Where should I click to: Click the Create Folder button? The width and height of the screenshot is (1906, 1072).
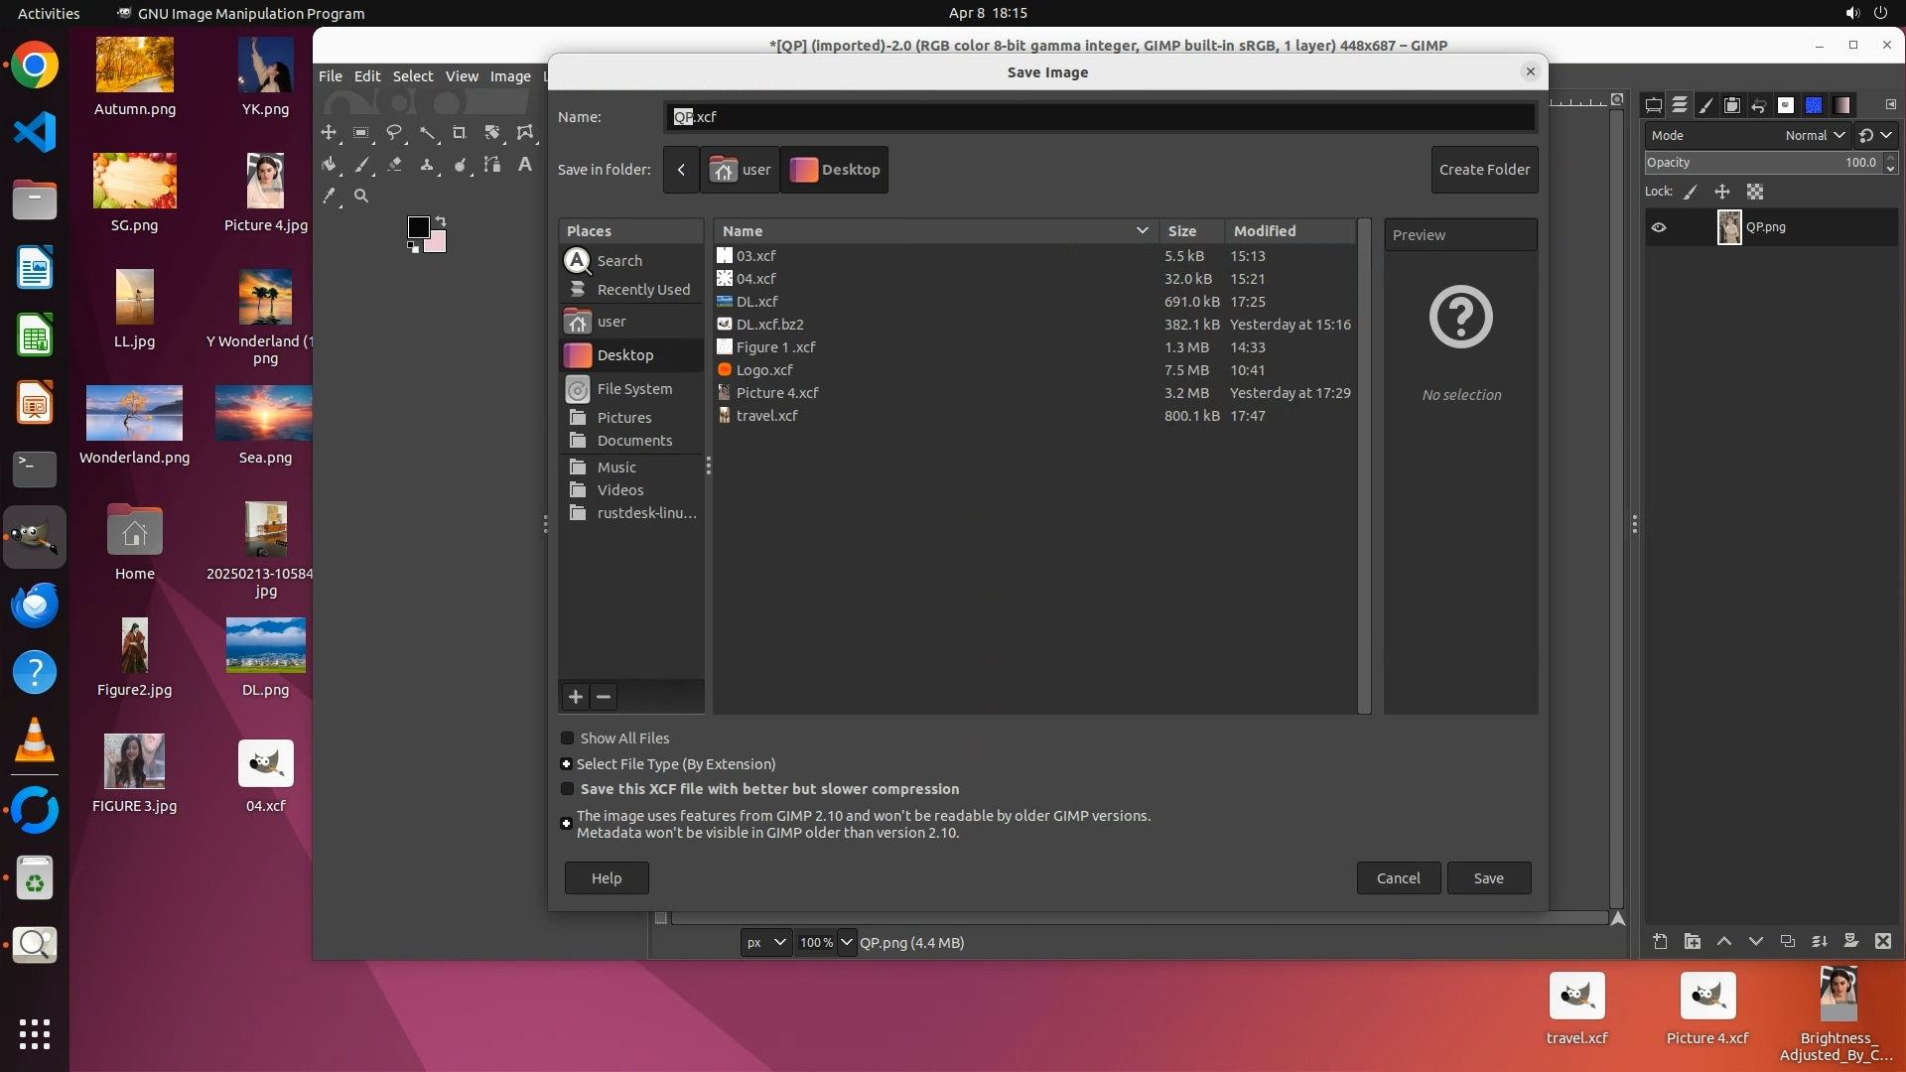coord(1484,170)
